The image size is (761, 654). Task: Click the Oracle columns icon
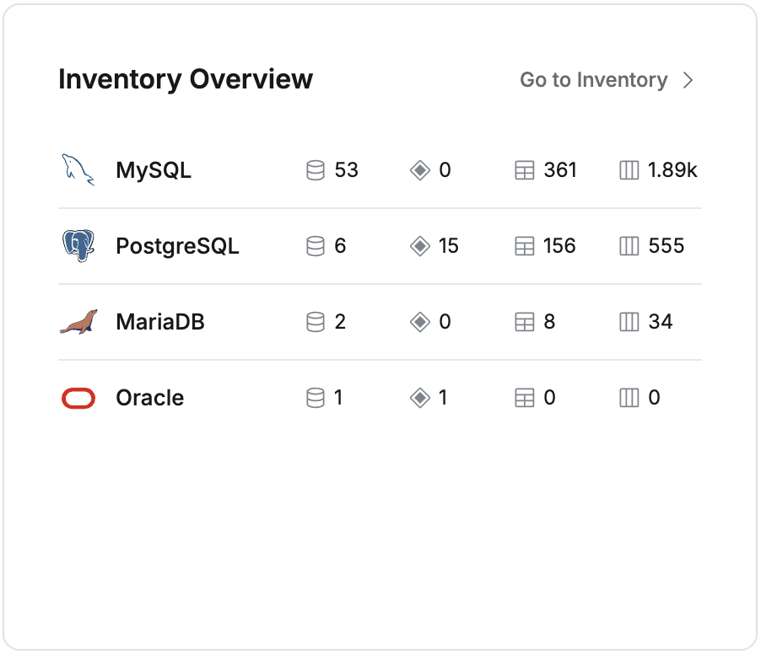point(629,398)
